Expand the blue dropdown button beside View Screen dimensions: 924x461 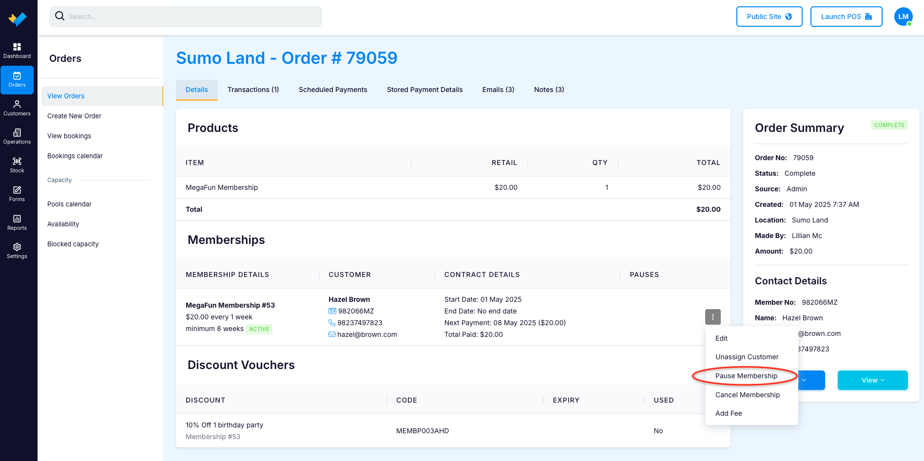click(811, 380)
